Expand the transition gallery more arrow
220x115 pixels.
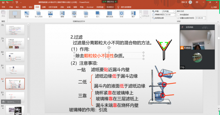pos(141,17)
